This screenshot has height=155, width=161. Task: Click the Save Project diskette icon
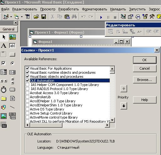pos(44,17)
